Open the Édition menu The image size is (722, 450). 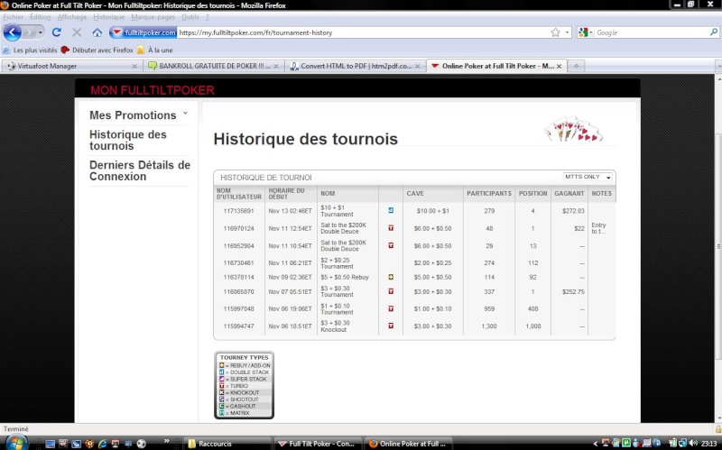point(40,17)
